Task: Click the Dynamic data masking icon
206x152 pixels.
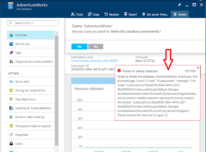Action: 11,117
